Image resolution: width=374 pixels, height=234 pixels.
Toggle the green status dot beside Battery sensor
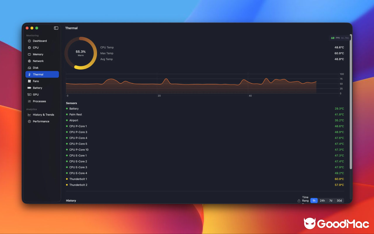click(x=67, y=109)
